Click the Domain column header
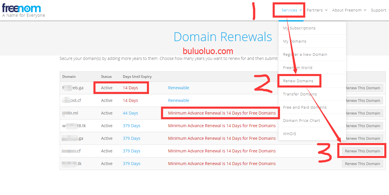The image size is (389, 195). pyautogui.click(x=69, y=77)
